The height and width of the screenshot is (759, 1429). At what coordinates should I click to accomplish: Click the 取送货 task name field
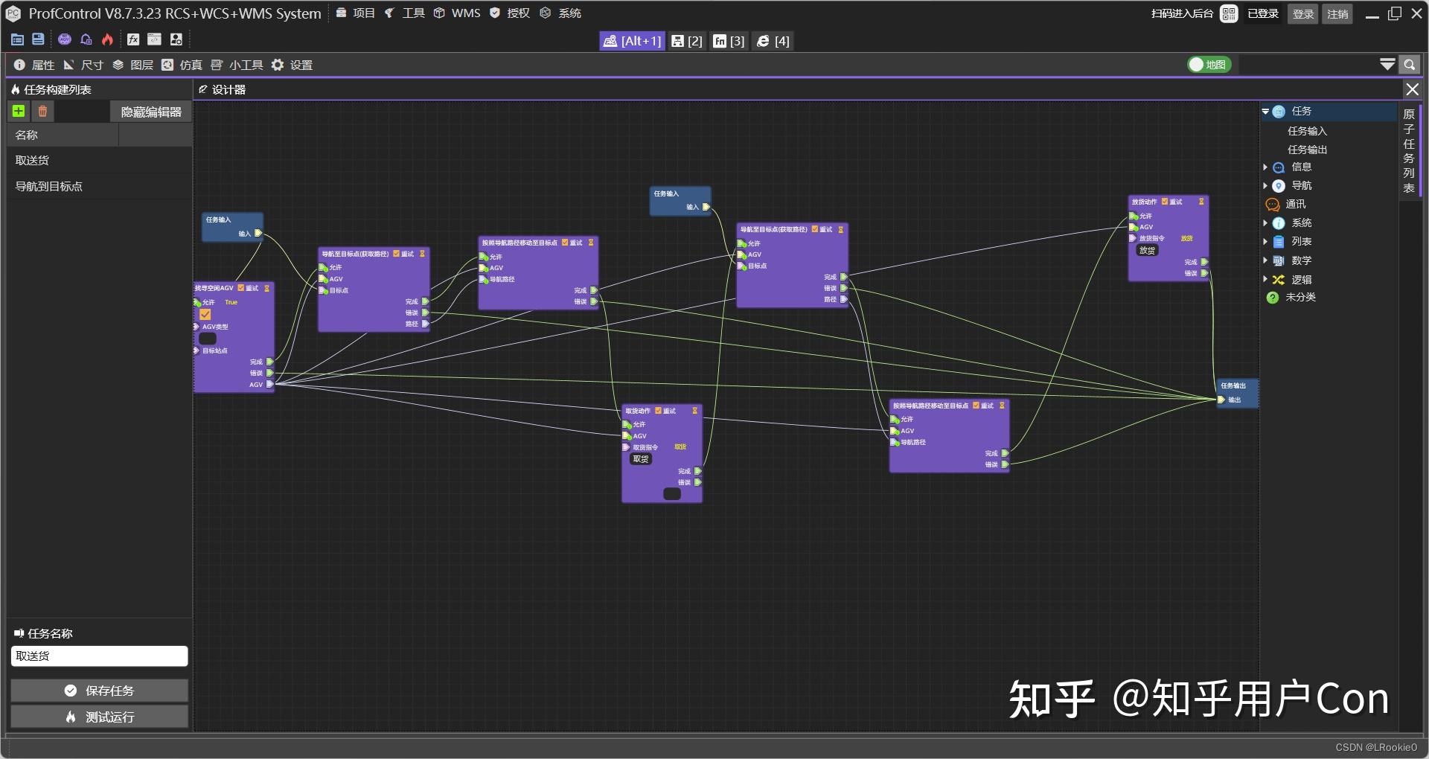[x=99, y=656]
